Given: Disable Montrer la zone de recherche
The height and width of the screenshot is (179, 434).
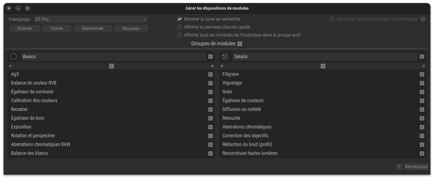Looking at the screenshot, I should tap(180, 19).
